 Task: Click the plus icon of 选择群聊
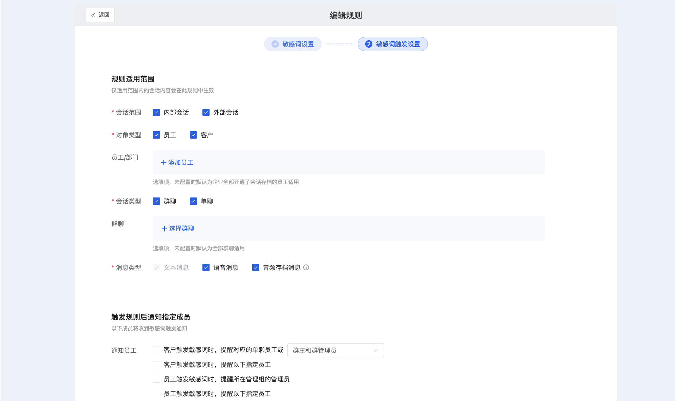(x=164, y=229)
